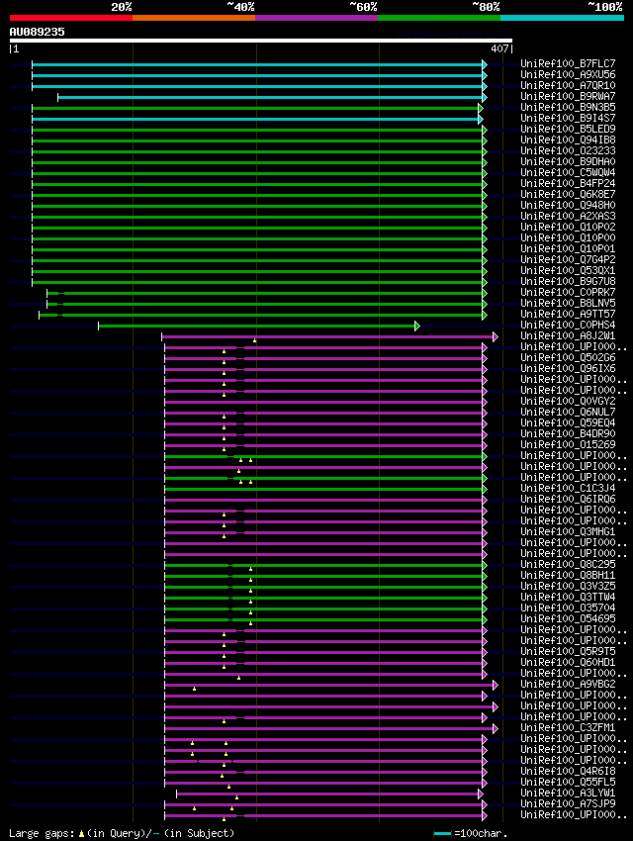Image resolution: width=633 pixels, height=841 pixels.
Task: Select the UniRef100_B8LNV5 label
Action: point(568,303)
